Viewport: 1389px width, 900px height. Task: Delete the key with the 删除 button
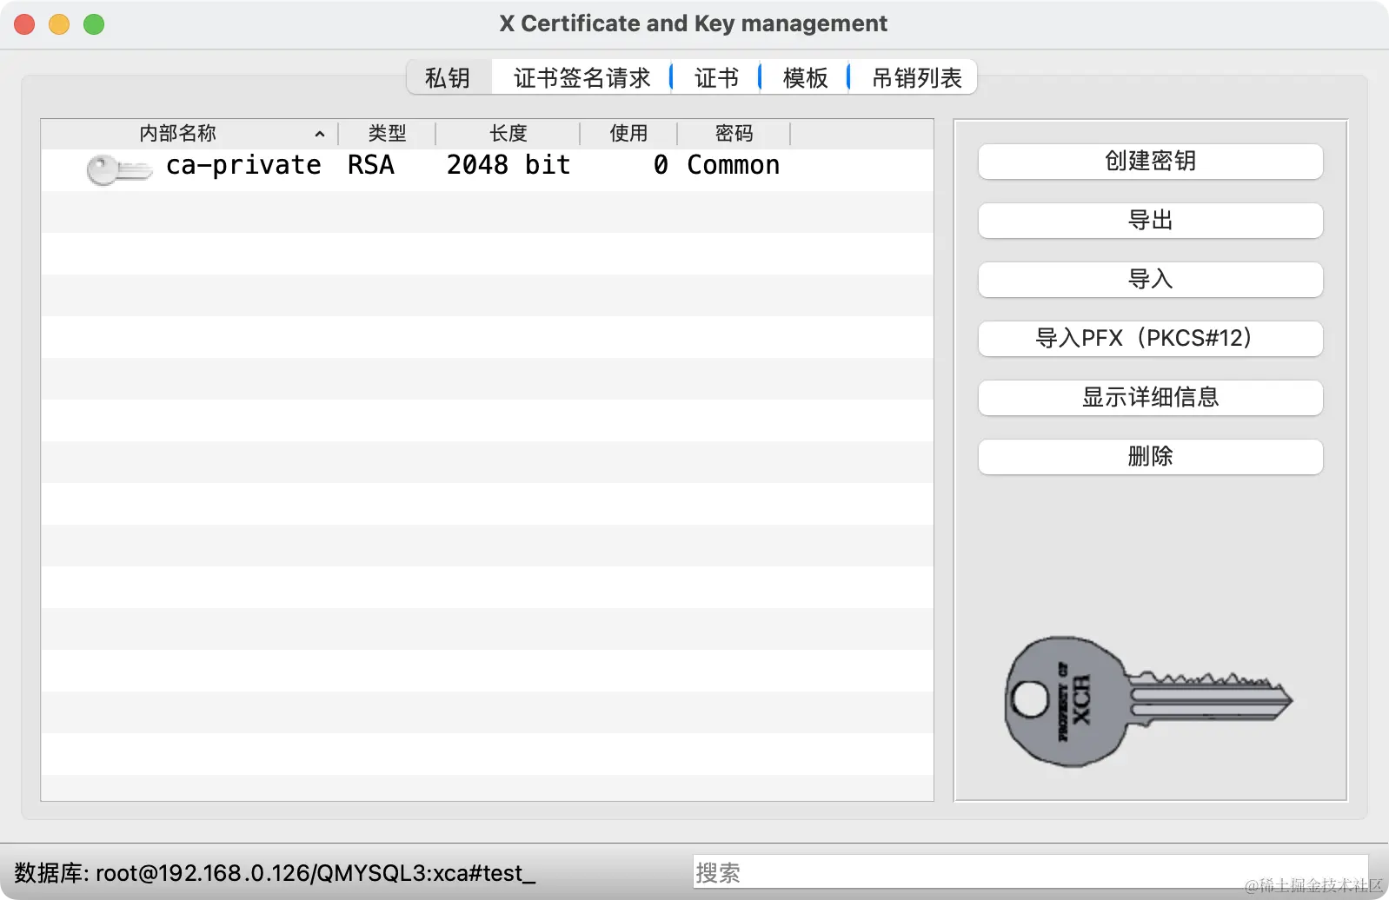[1151, 457]
